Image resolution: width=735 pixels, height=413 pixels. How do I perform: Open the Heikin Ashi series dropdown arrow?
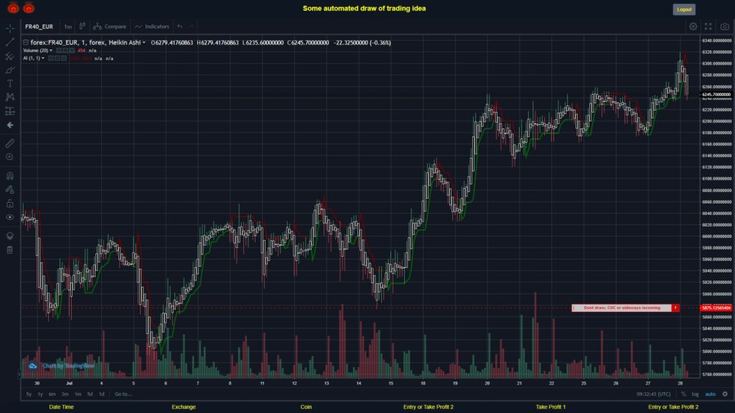pyautogui.click(x=144, y=42)
